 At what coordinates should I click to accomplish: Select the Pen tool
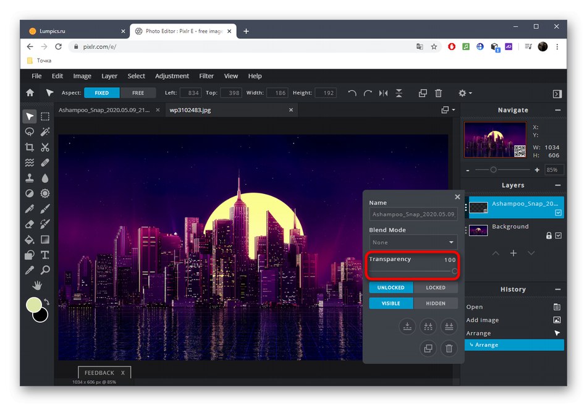tap(30, 209)
